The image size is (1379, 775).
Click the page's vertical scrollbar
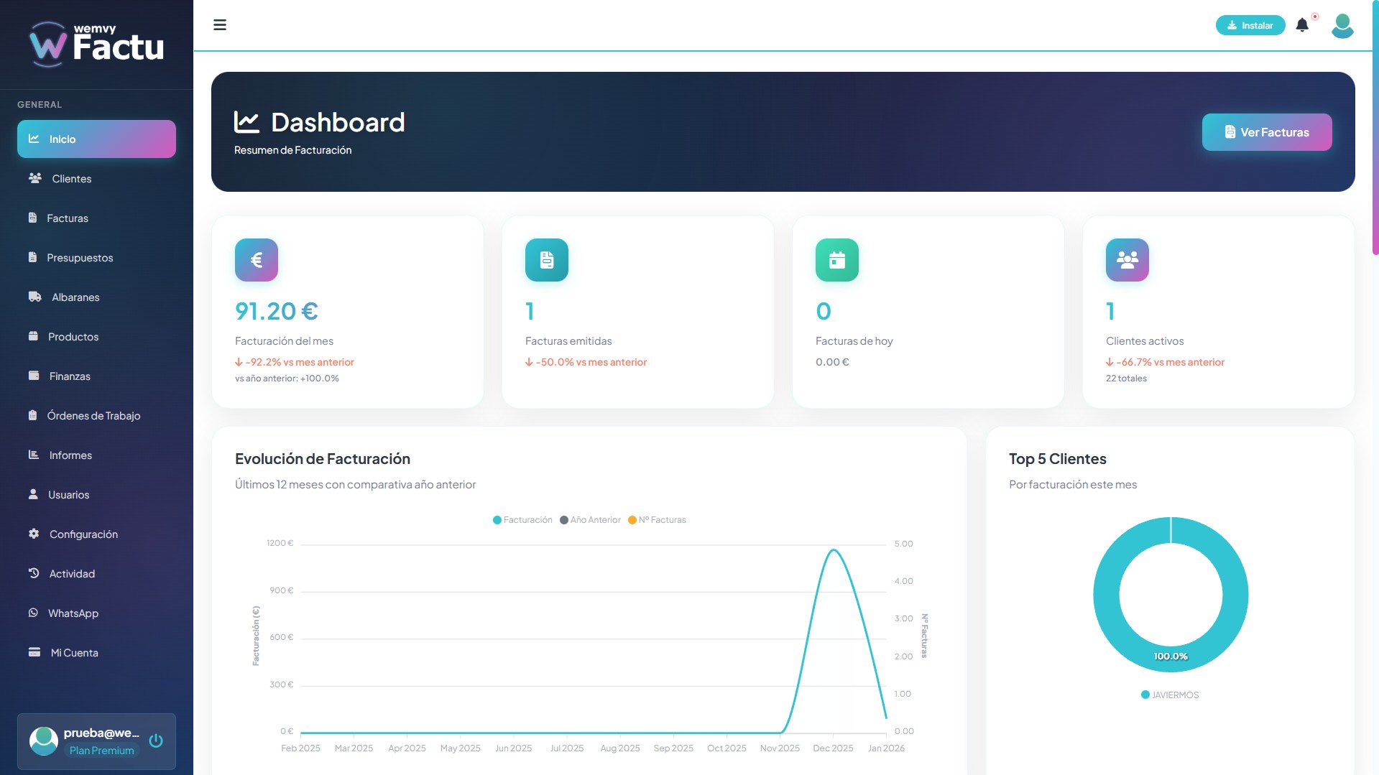click(x=1375, y=144)
